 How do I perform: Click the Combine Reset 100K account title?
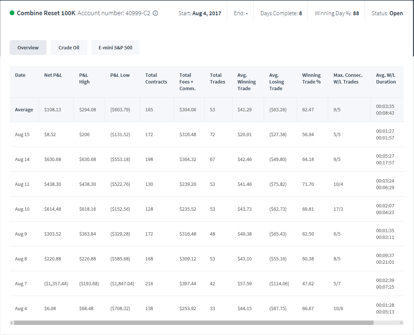46,13
